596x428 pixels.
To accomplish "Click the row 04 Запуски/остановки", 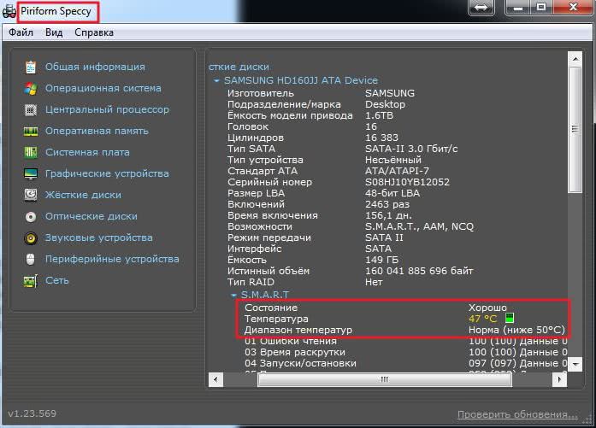I will (x=406, y=363).
